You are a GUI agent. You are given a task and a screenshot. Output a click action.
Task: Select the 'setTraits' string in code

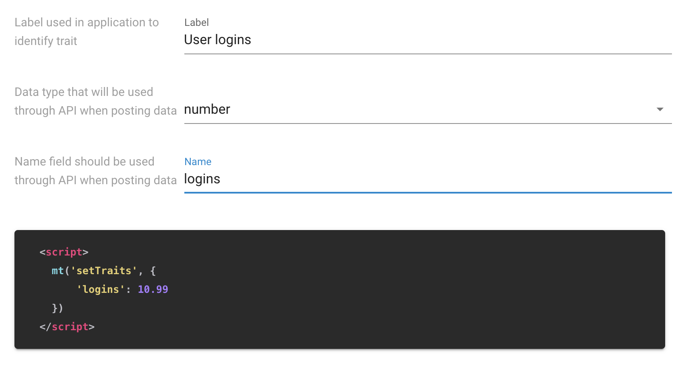coord(104,271)
